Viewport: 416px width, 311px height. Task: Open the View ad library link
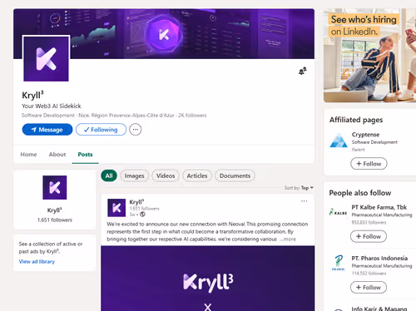[x=37, y=261]
